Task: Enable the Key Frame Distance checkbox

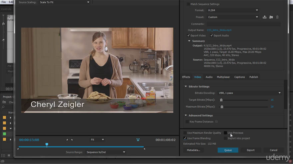Action: pyautogui.click(x=187, y=122)
